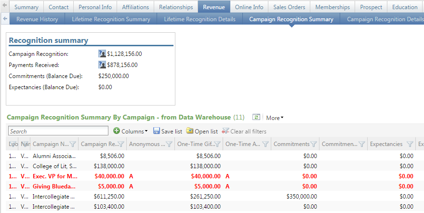Go to the Revenue History sub-tab

point(37,19)
